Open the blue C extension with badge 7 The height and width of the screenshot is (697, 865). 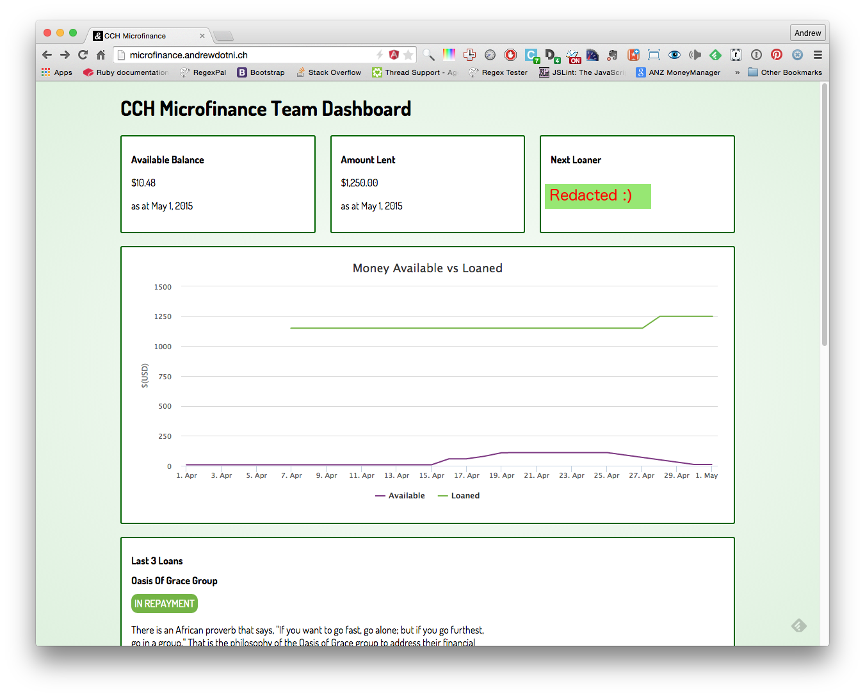(x=531, y=56)
